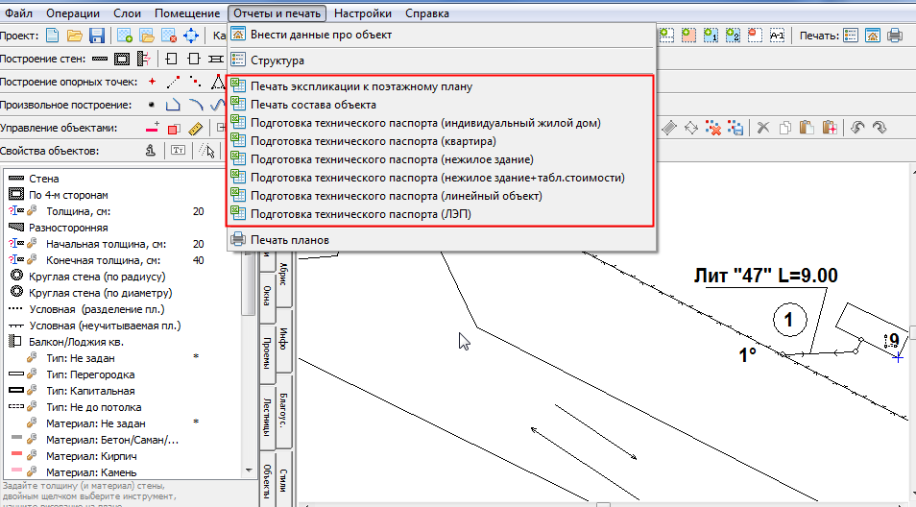Choose Структура menu entry

click(x=442, y=60)
